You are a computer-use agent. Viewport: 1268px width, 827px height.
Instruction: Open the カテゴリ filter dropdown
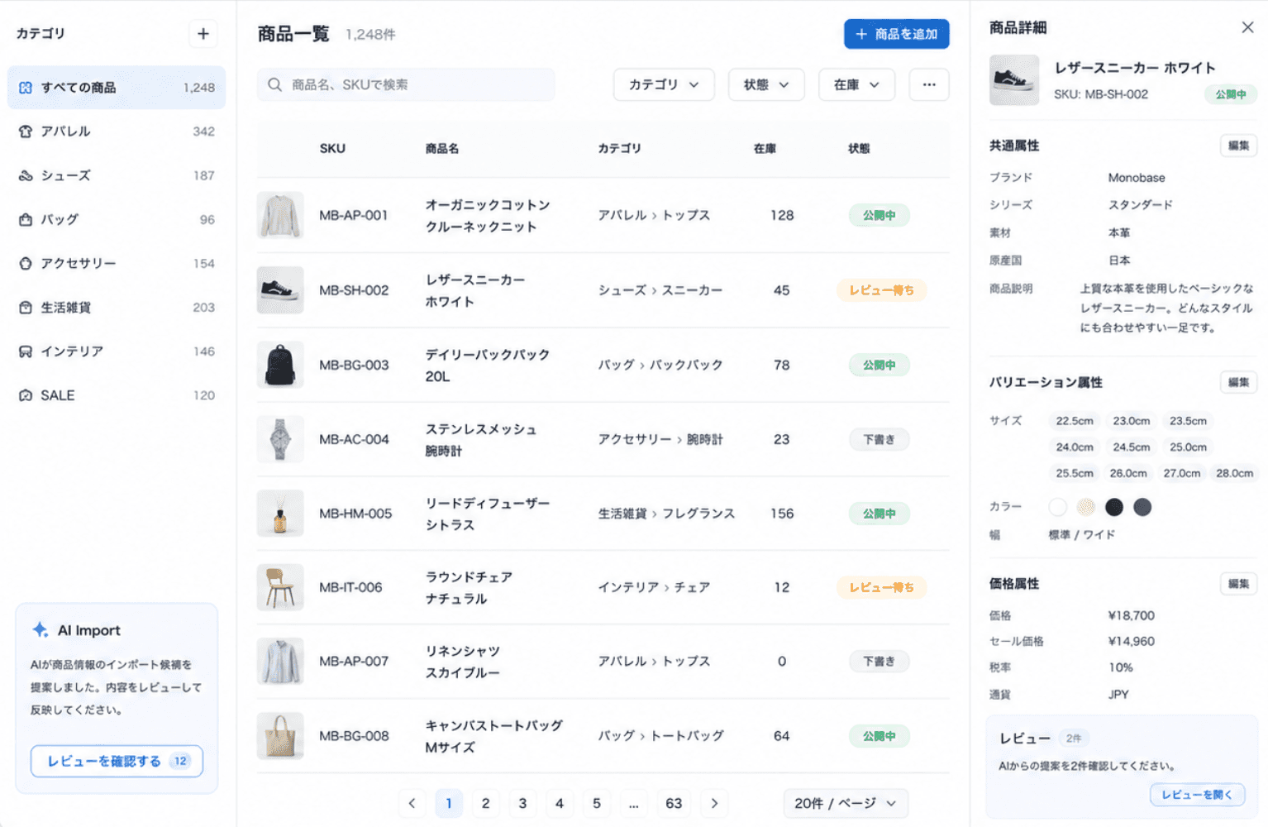click(x=664, y=84)
